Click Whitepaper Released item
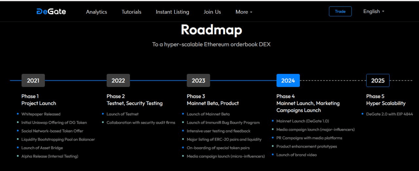 tap(41, 114)
